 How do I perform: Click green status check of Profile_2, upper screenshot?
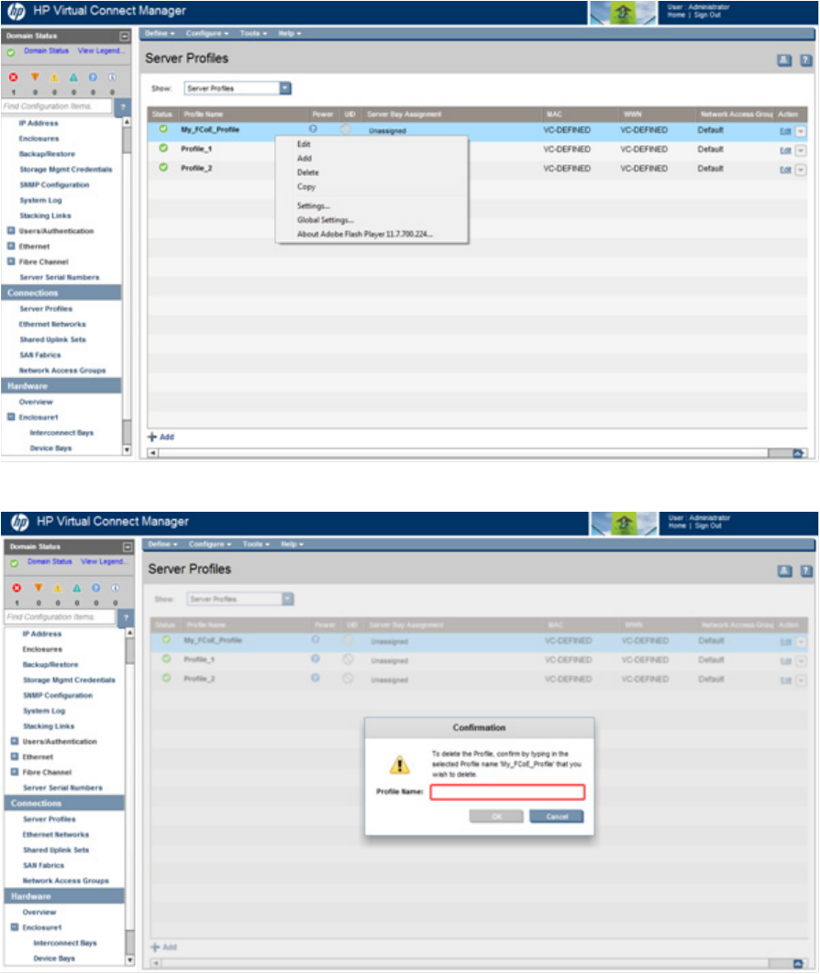pos(163,167)
